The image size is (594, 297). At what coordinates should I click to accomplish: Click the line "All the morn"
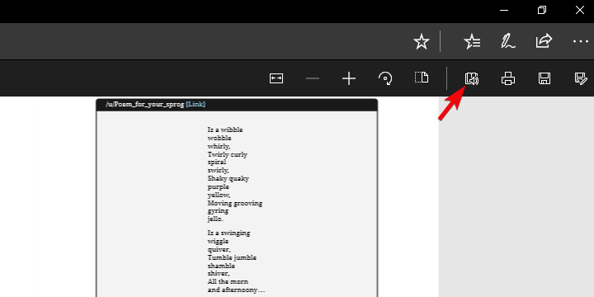pos(228,281)
